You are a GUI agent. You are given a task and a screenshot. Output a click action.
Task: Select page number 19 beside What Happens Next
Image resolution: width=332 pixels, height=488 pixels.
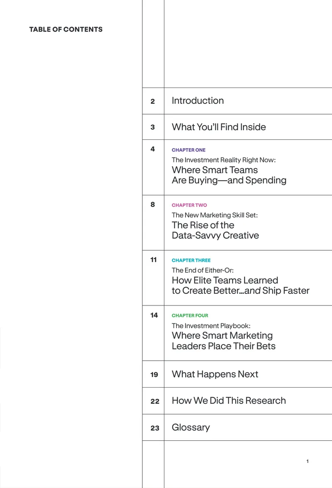click(x=154, y=375)
